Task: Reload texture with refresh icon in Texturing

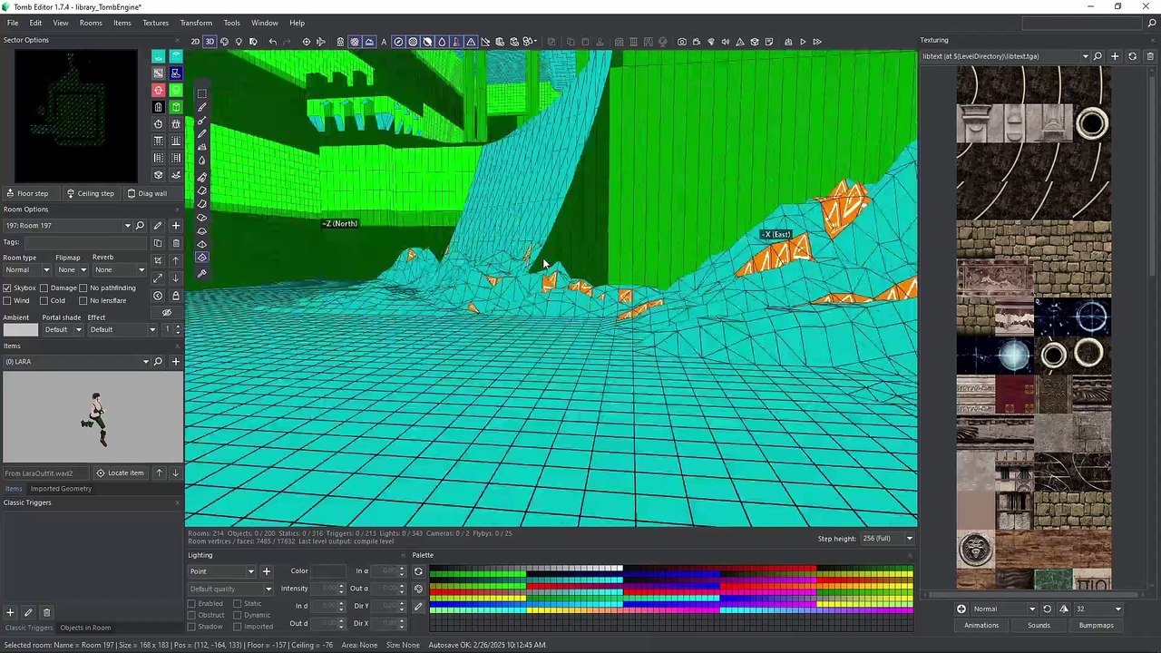Action: [x=1132, y=56]
